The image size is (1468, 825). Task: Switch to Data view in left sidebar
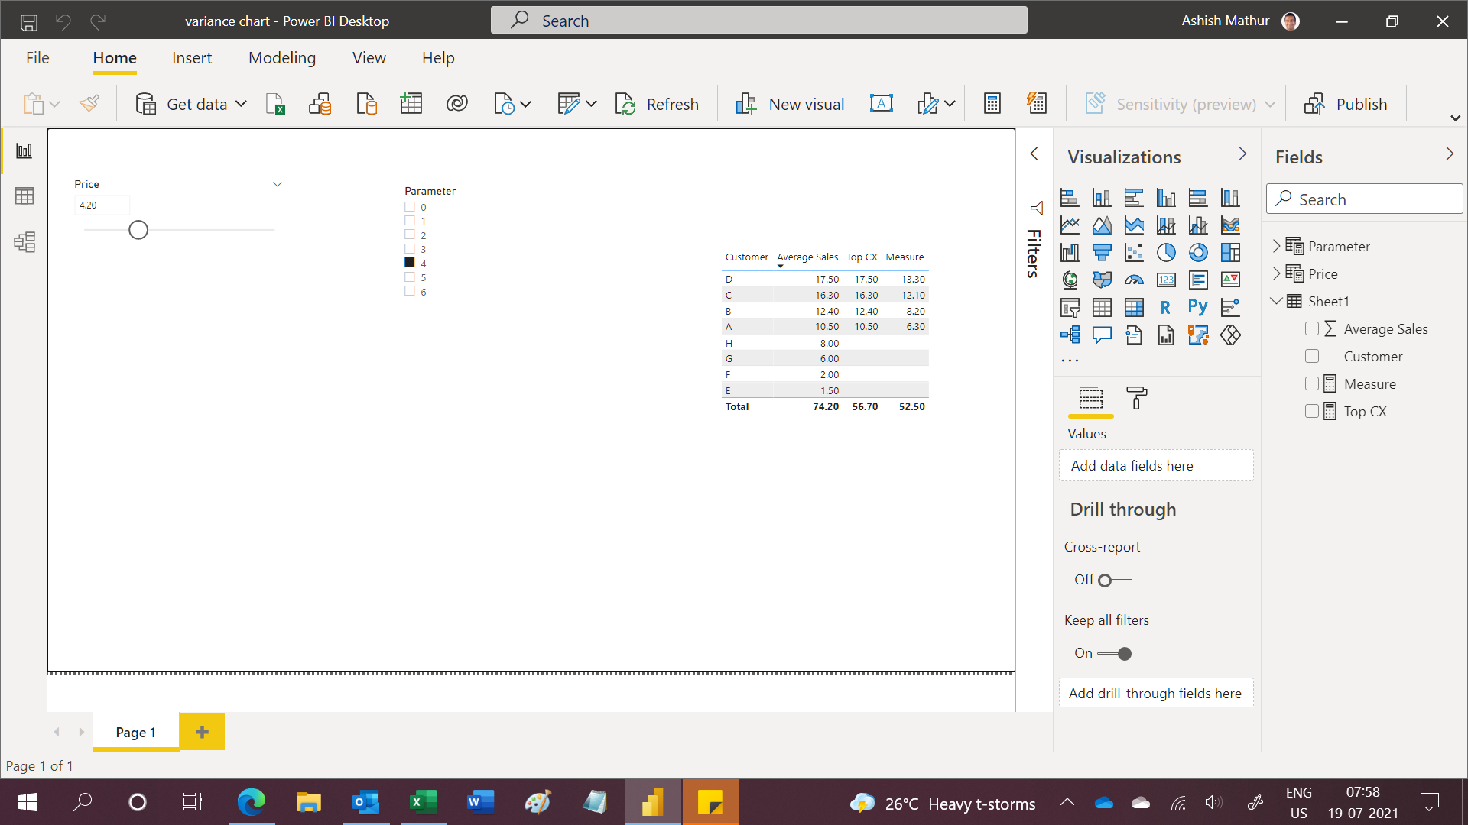click(x=24, y=196)
